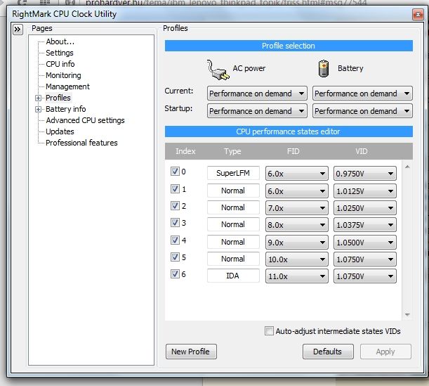The height and width of the screenshot is (386, 429).
Task: Click the Defaults button
Action: click(328, 352)
